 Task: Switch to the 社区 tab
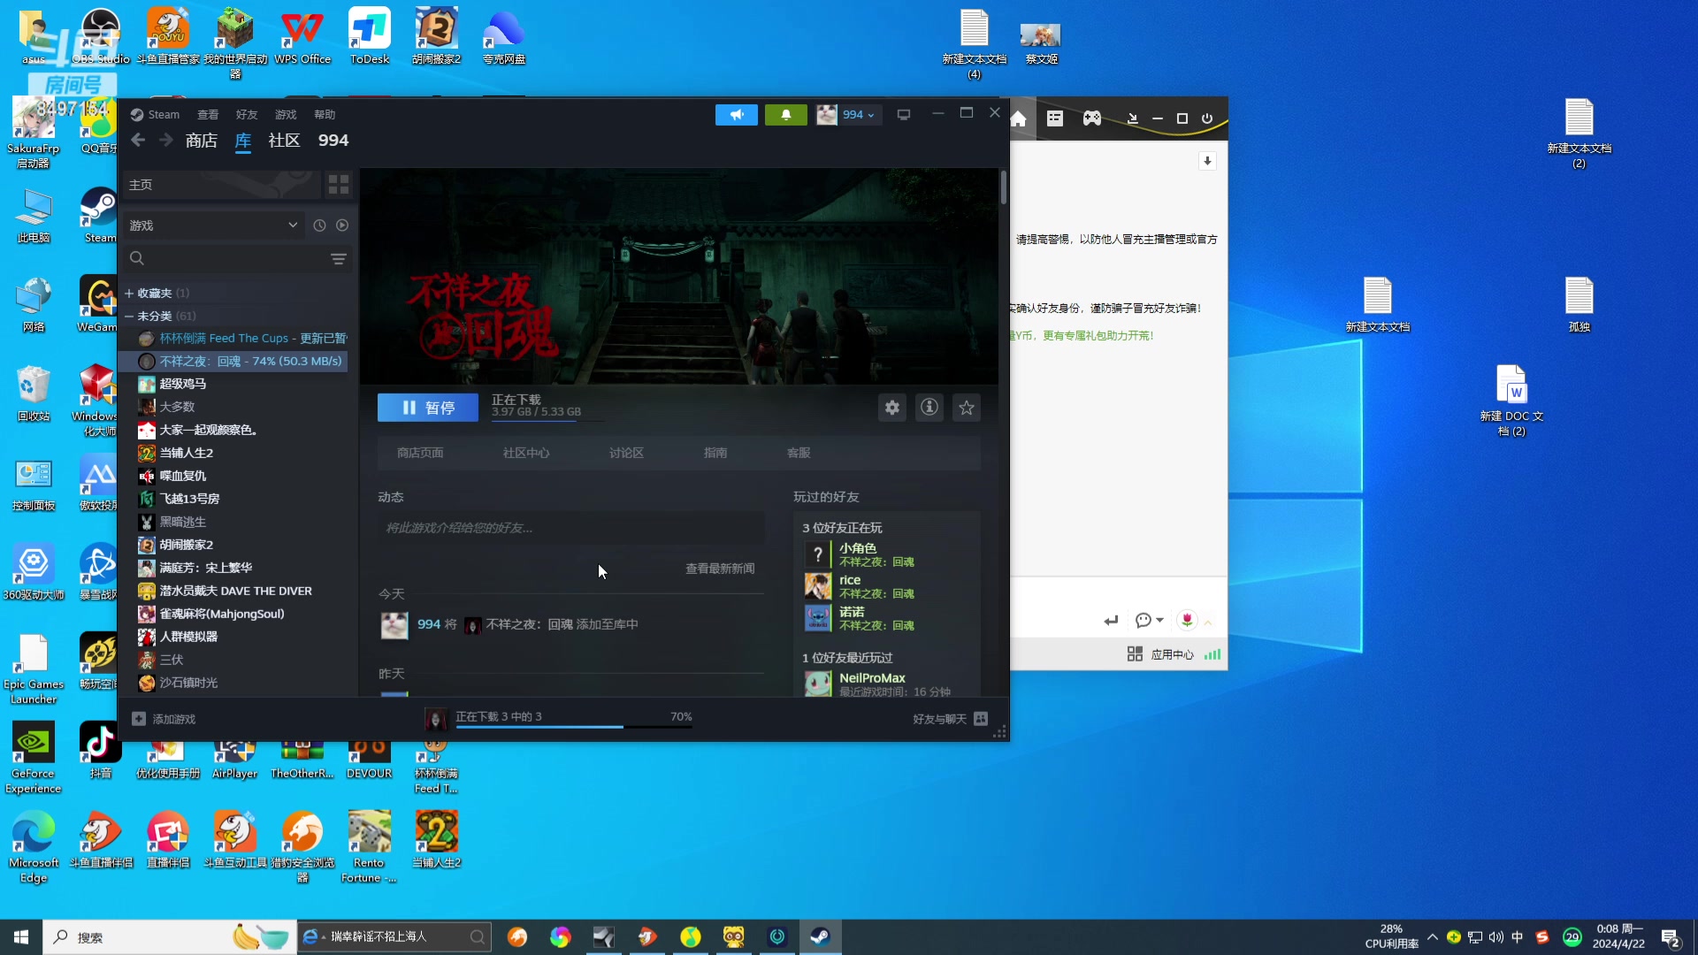[284, 141]
